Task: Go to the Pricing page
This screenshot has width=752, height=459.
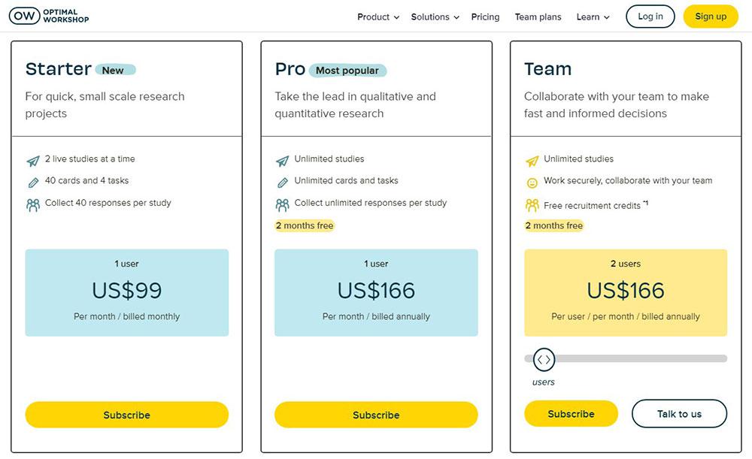Action: [x=485, y=17]
